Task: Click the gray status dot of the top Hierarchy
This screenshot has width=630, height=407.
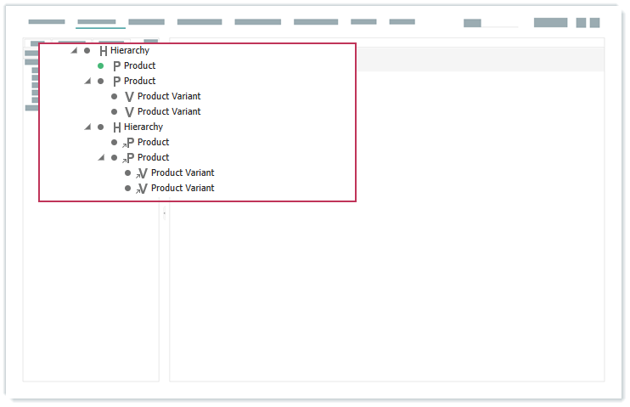Action: point(87,50)
